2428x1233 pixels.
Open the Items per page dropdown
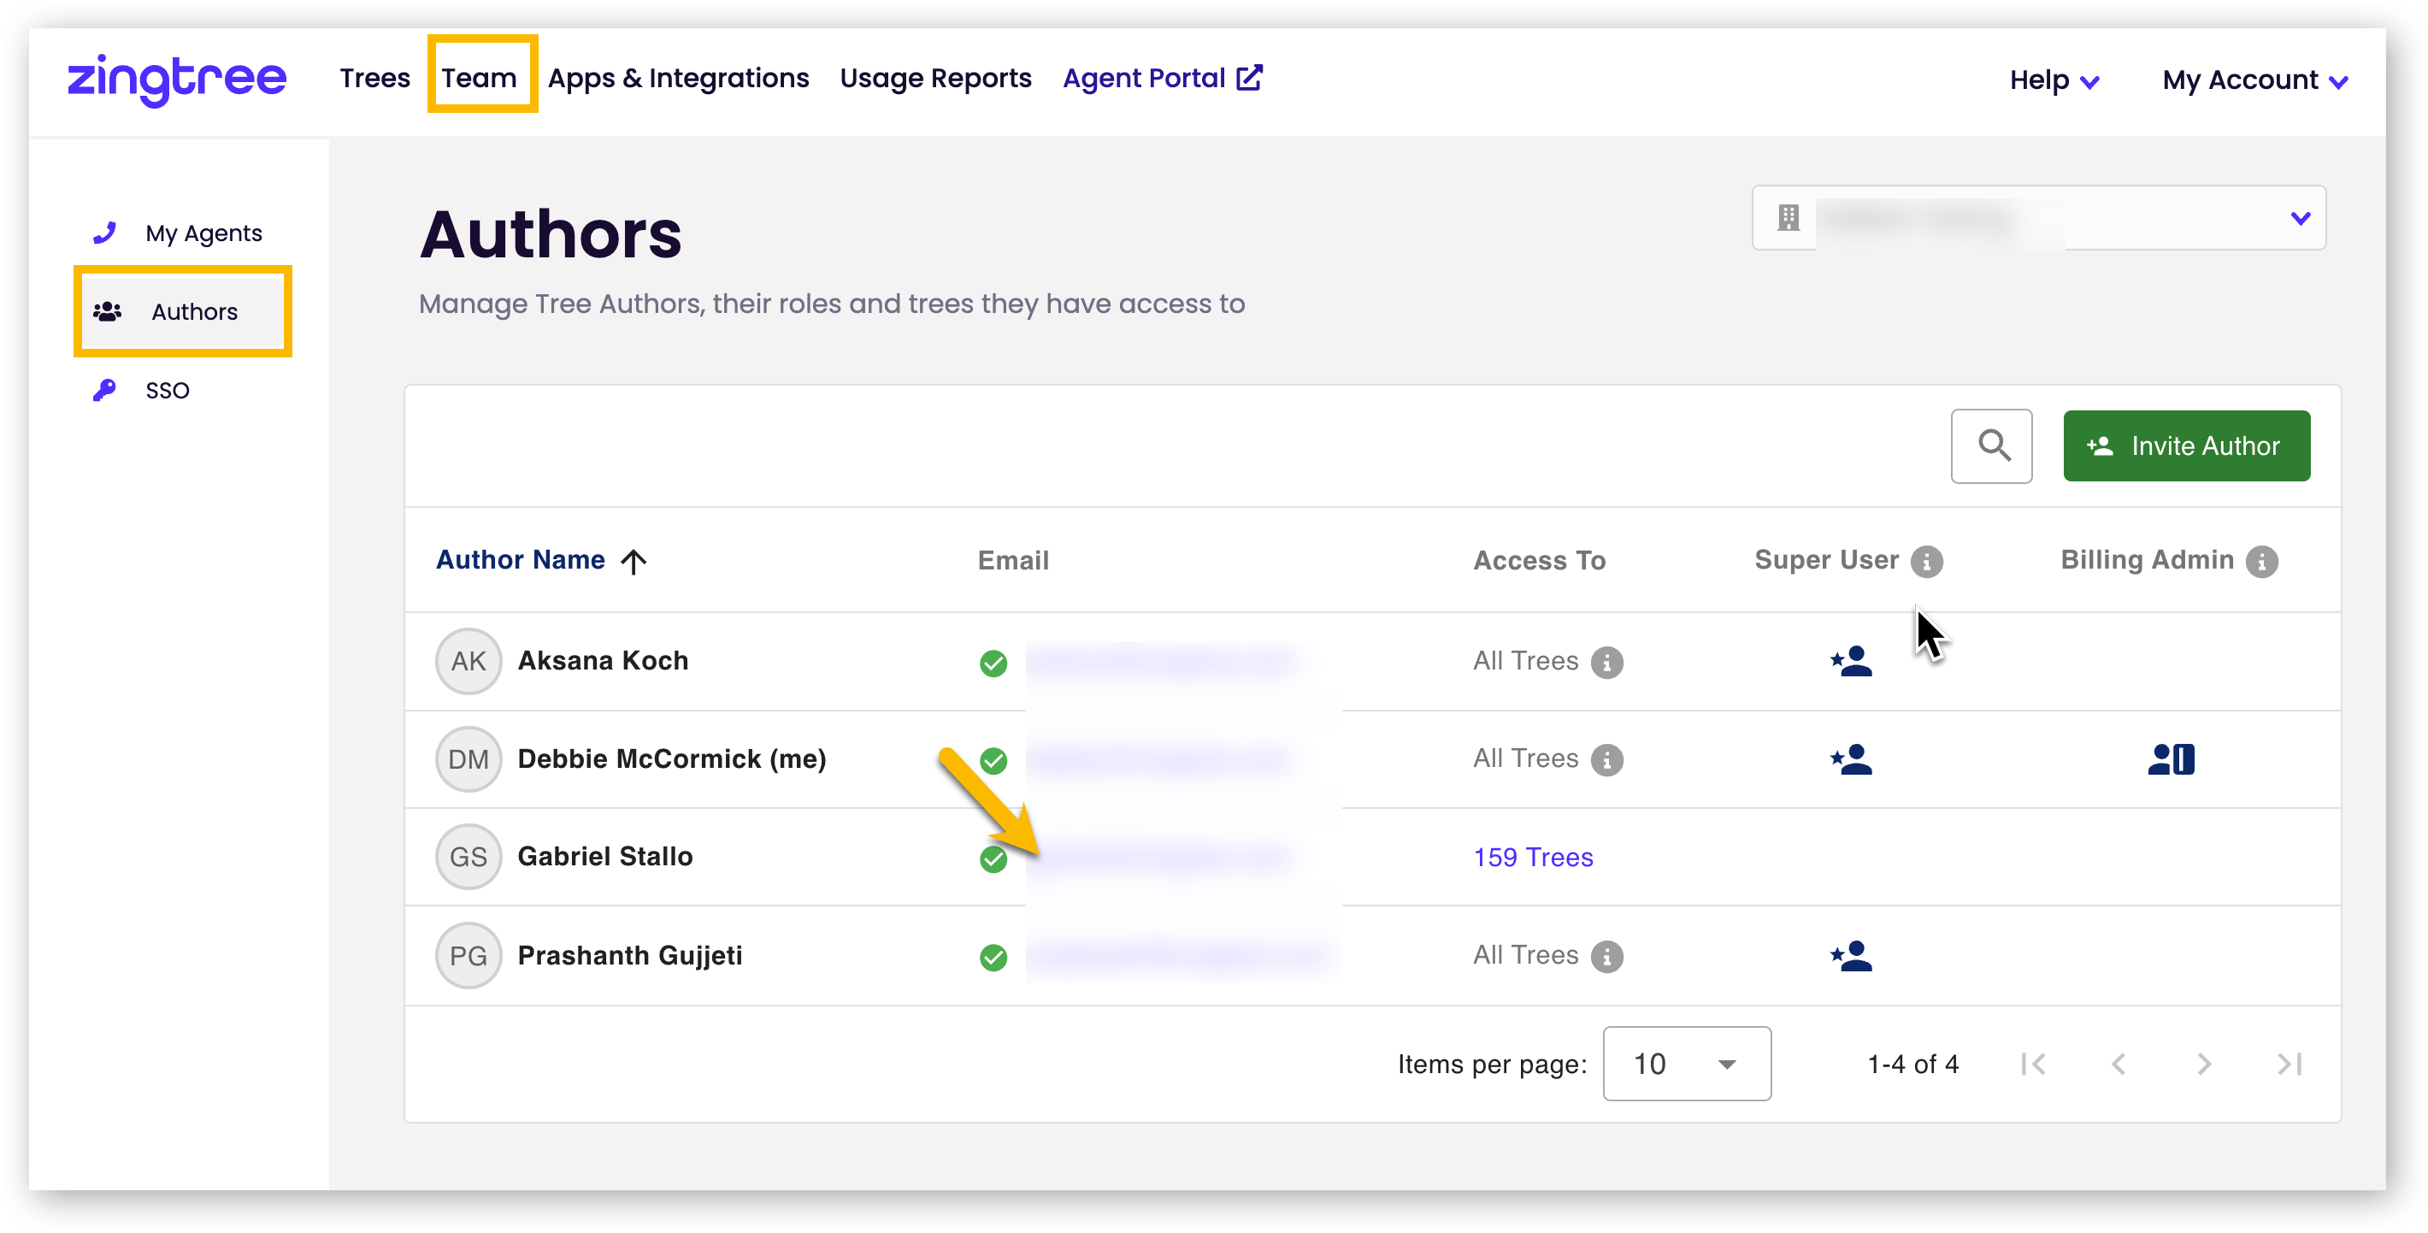1686,1064
